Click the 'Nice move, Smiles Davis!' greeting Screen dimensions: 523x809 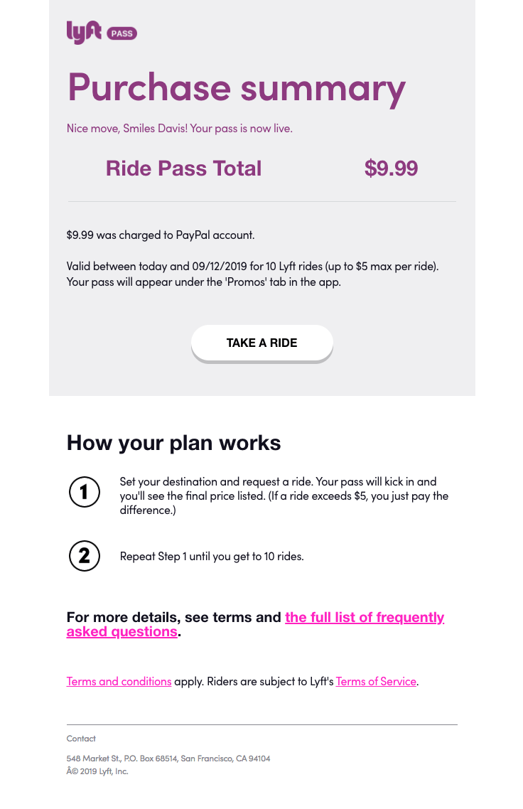coord(180,129)
